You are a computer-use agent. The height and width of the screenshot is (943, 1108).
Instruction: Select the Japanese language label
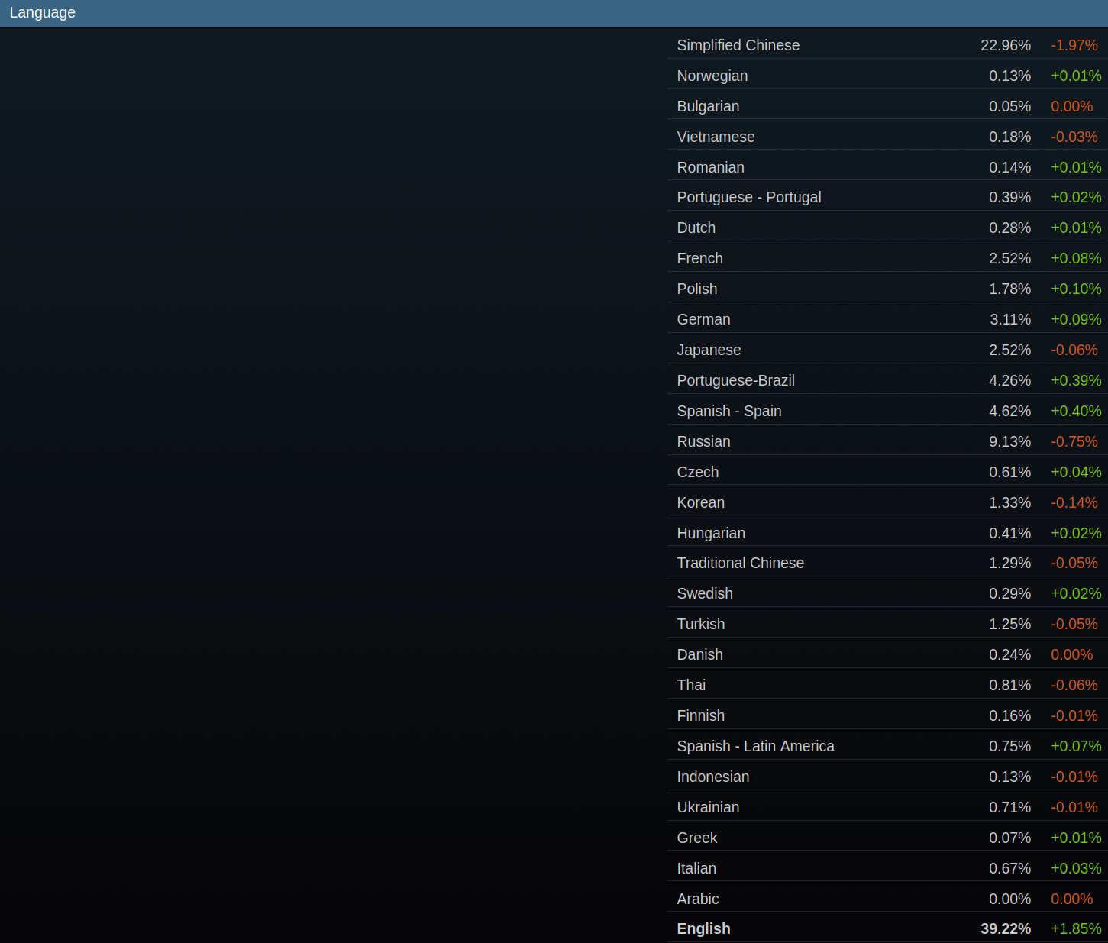tap(709, 350)
